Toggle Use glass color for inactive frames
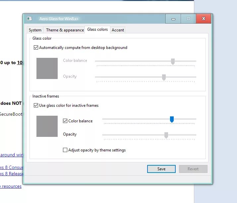Screen dimensions: 237x203 tap(66, 105)
